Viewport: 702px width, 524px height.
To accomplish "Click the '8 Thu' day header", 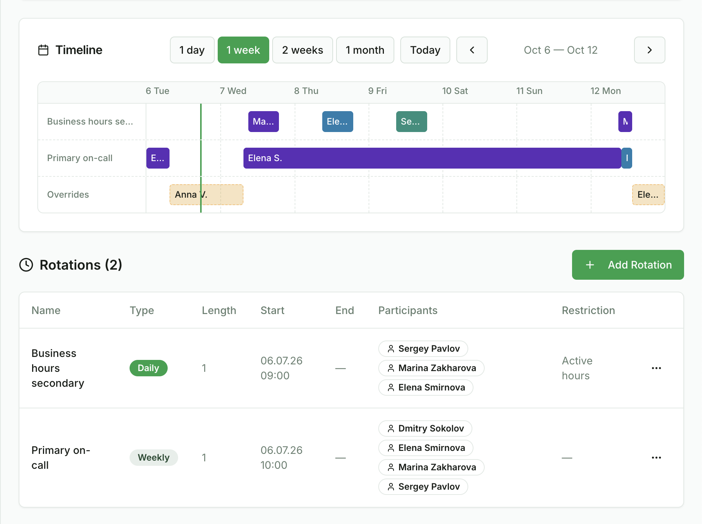I will click(306, 91).
